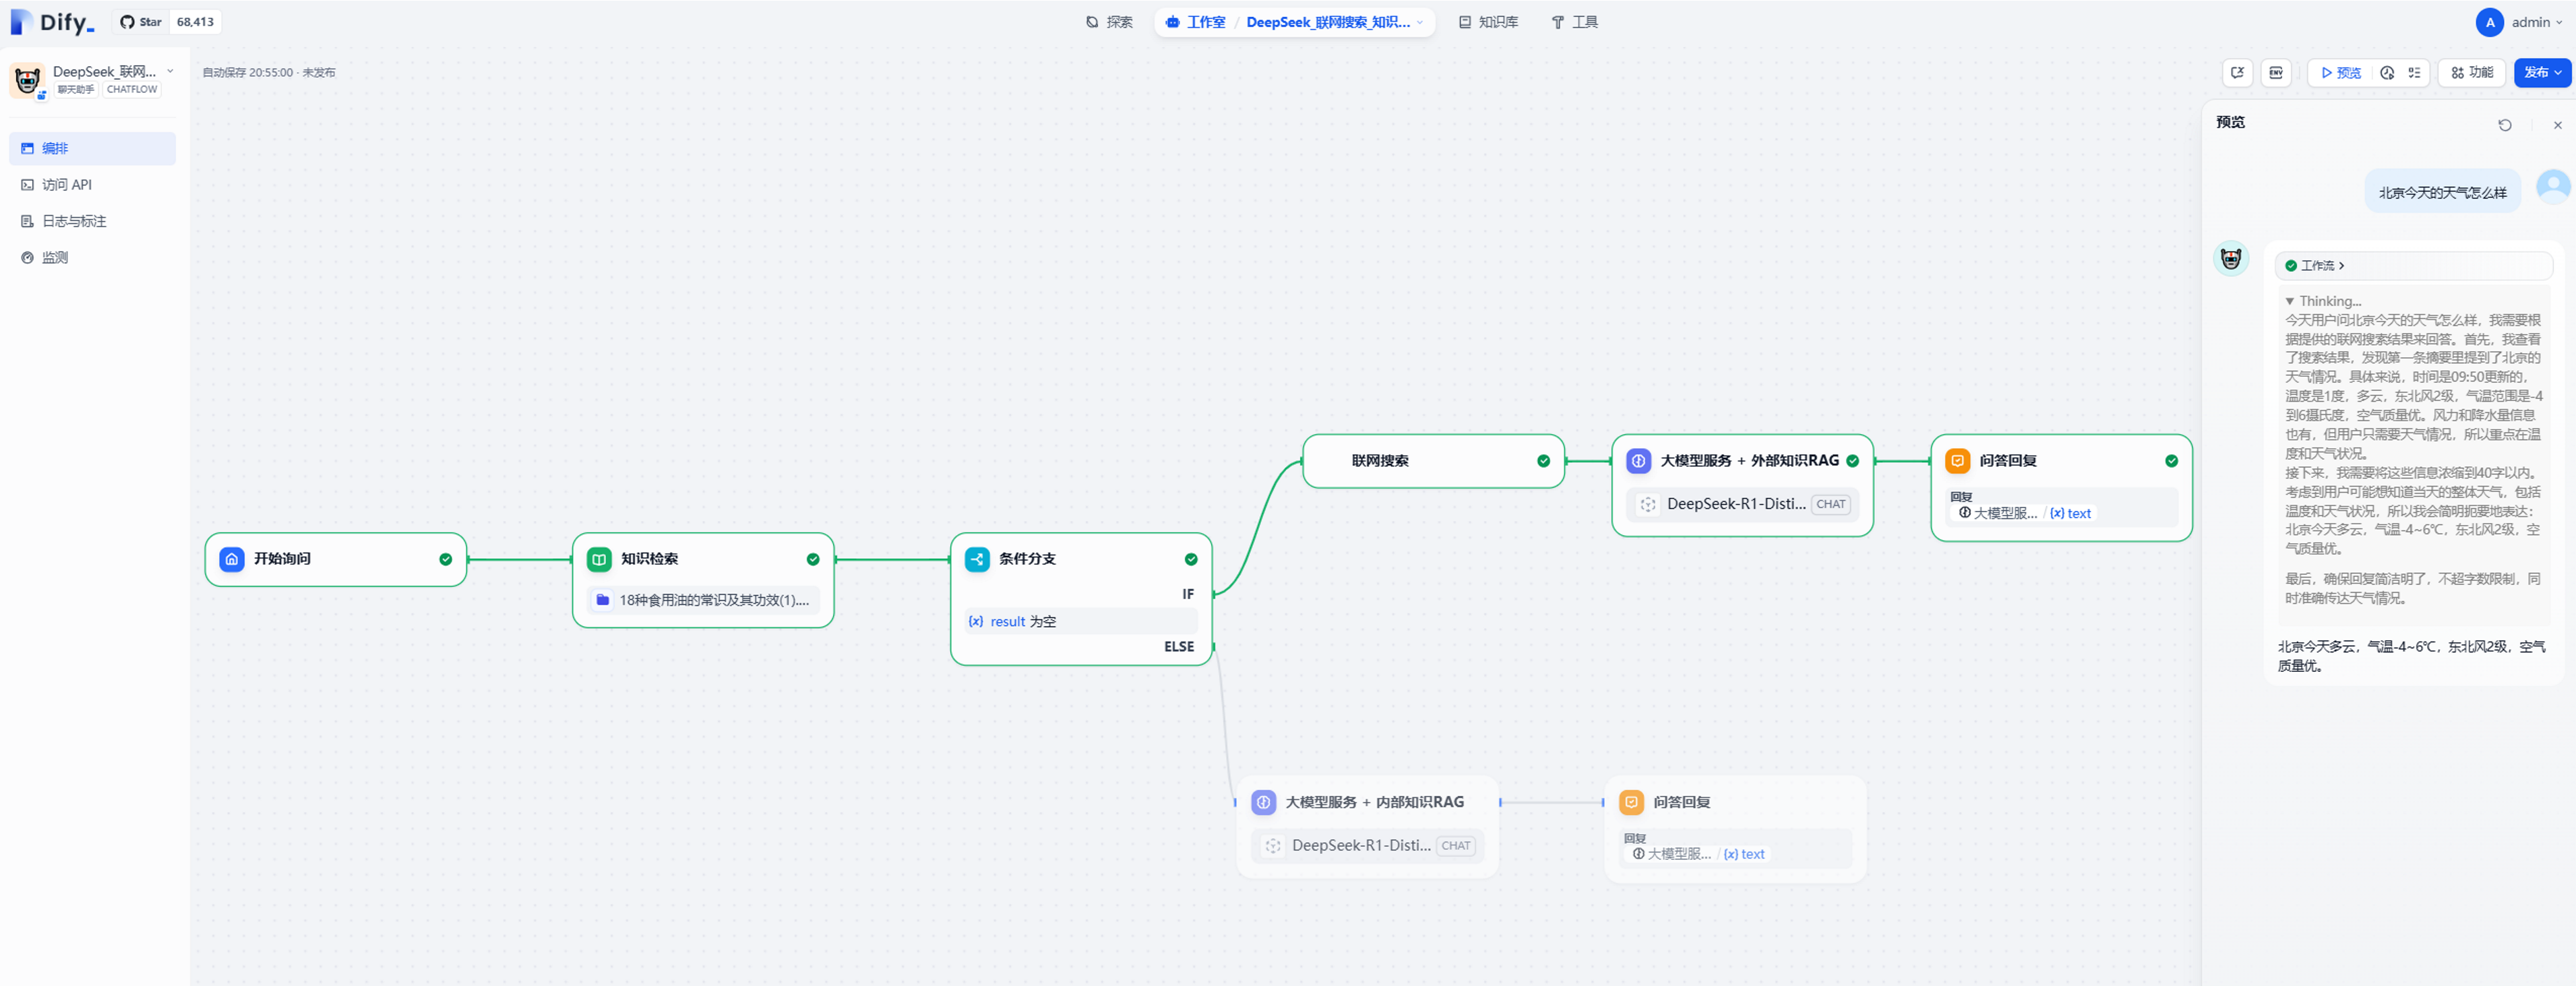2576x986 pixels.
Task: Close the 预览 preview panel
Action: tap(2558, 125)
